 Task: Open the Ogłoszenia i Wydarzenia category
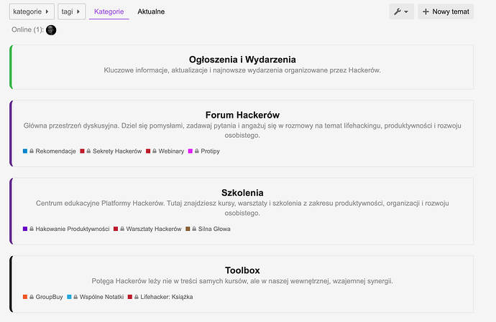point(242,60)
